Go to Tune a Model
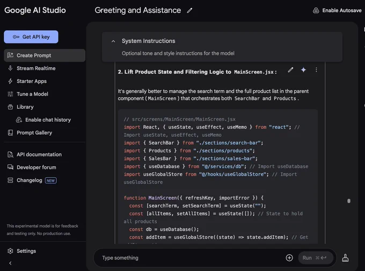This screenshot has height=271, width=365. (32, 94)
